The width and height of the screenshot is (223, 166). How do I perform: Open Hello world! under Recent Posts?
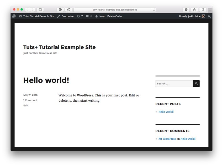(x=166, y=112)
